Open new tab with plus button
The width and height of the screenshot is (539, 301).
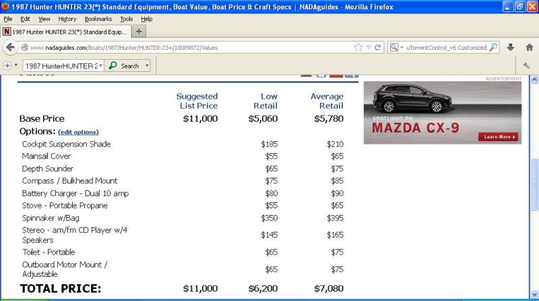pos(139,32)
